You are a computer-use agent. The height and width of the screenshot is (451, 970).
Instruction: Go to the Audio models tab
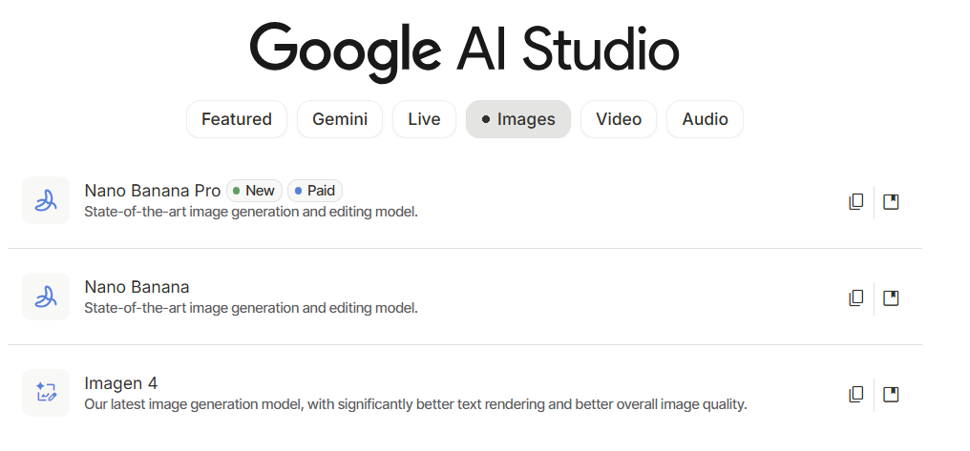tap(705, 119)
